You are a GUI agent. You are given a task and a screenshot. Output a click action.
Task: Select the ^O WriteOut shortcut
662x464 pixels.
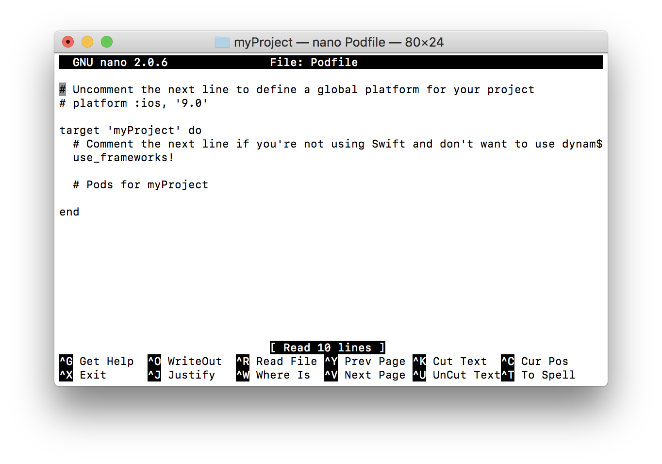pyautogui.click(x=185, y=362)
